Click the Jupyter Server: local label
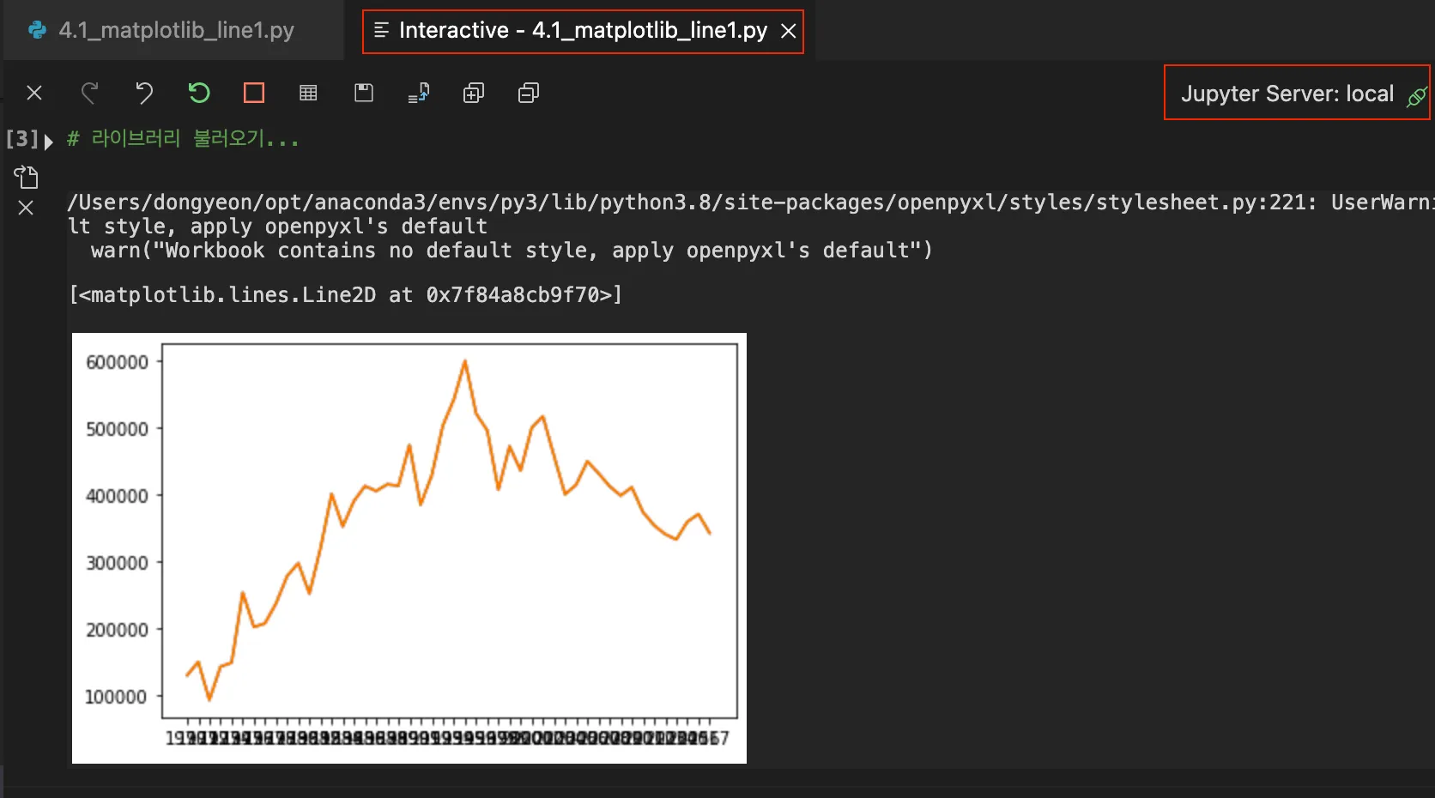The width and height of the screenshot is (1435, 798). [x=1287, y=94]
